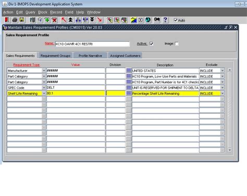
Task: Toggle the Auto checkbox in toolbar
Action: point(176,20)
